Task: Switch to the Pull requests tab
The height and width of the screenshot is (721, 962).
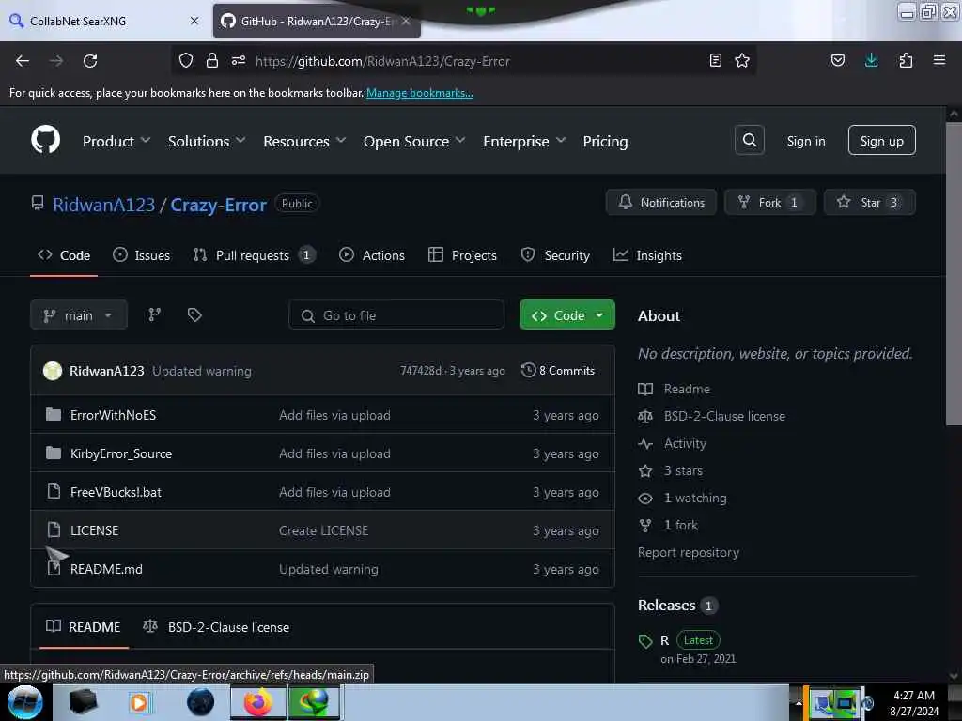Action: pos(254,255)
